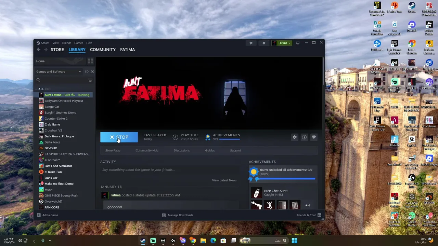This screenshot has height=246, width=438.
Task: Select CapCut desktop icon
Action: tap(412, 141)
